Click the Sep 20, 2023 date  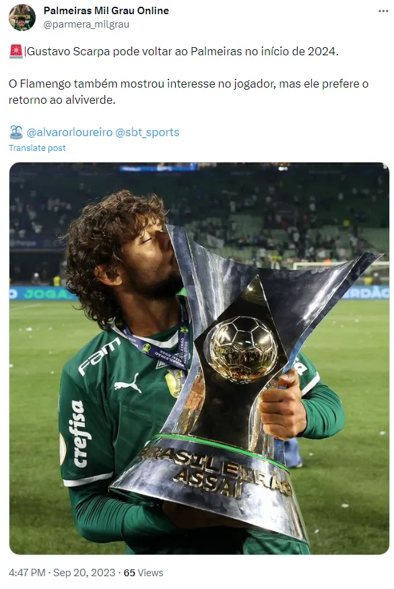click(84, 572)
